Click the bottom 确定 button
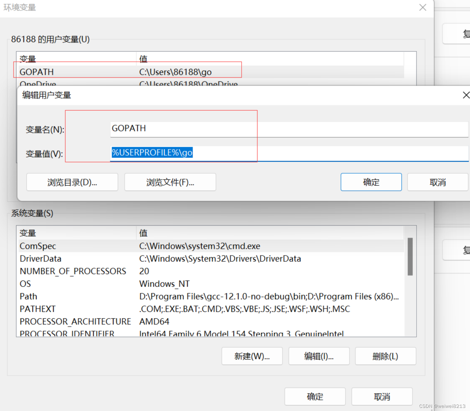 [315, 396]
